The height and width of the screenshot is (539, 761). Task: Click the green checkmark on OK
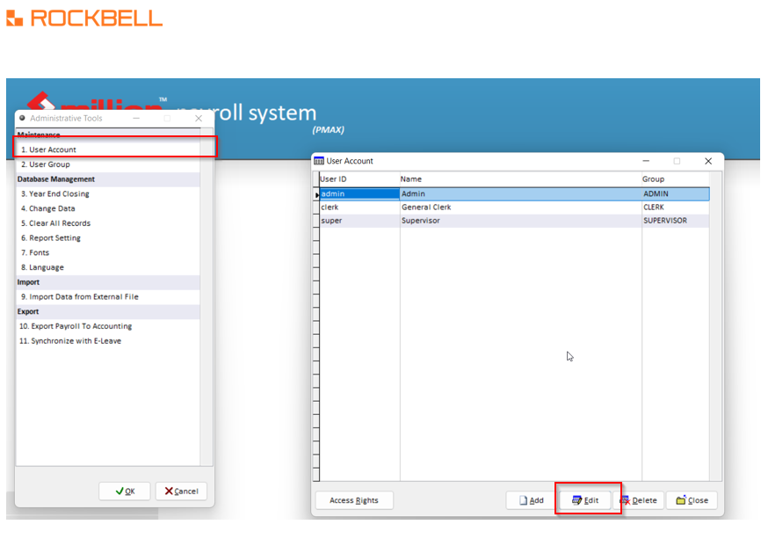tap(120, 491)
